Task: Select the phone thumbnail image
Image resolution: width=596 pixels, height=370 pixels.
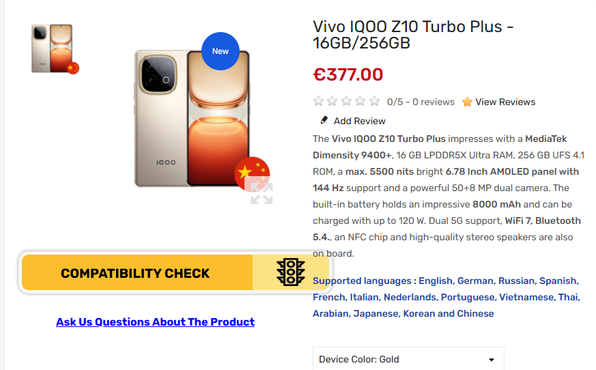Action: point(53,48)
